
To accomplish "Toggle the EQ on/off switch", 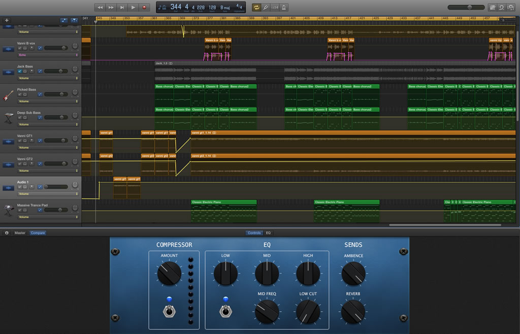I will pos(225,311).
